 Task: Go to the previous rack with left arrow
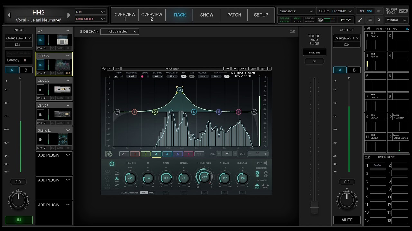[x=9, y=15]
